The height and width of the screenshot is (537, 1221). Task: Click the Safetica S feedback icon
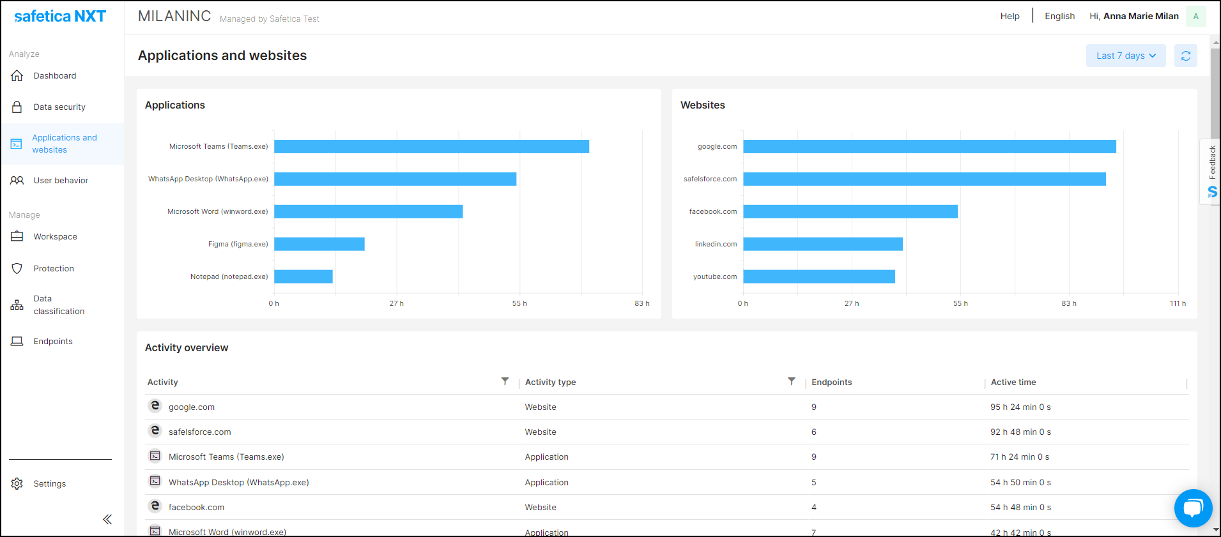click(x=1212, y=192)
